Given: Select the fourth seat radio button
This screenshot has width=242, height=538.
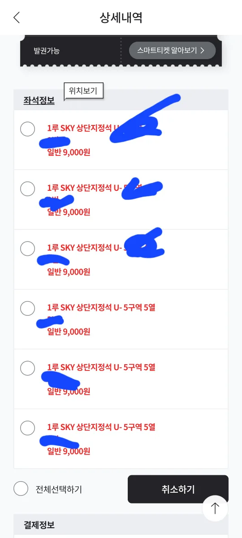Looking at the screenshot, I should (28, 308).
